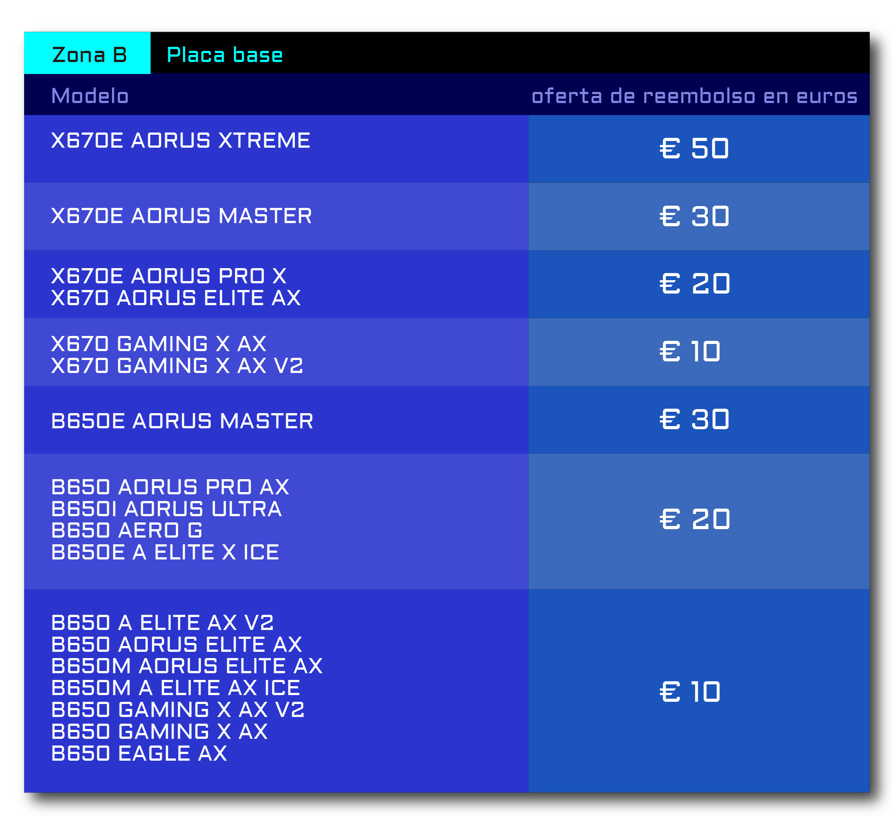Image resolution: width=893 pixels, height=816 pixels.
Task: Click the Placa base heading
Action: (x=225, y=55)
